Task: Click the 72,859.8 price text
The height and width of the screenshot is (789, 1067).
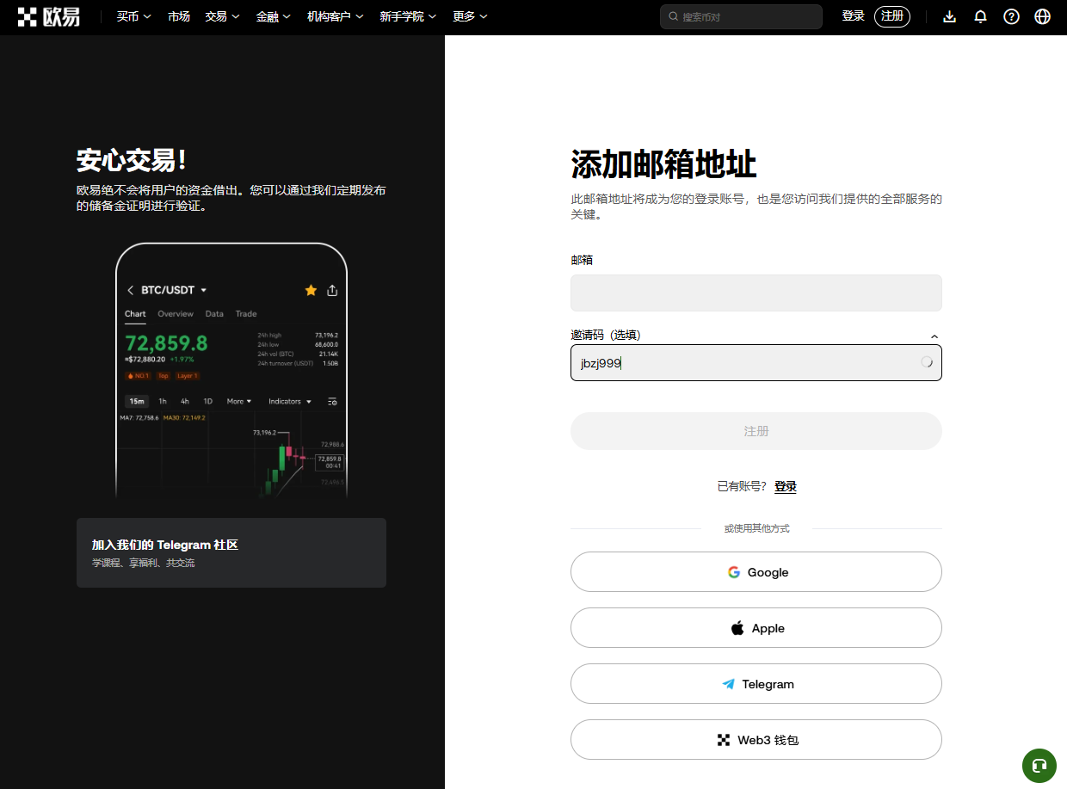Action: tap(166, 343)
